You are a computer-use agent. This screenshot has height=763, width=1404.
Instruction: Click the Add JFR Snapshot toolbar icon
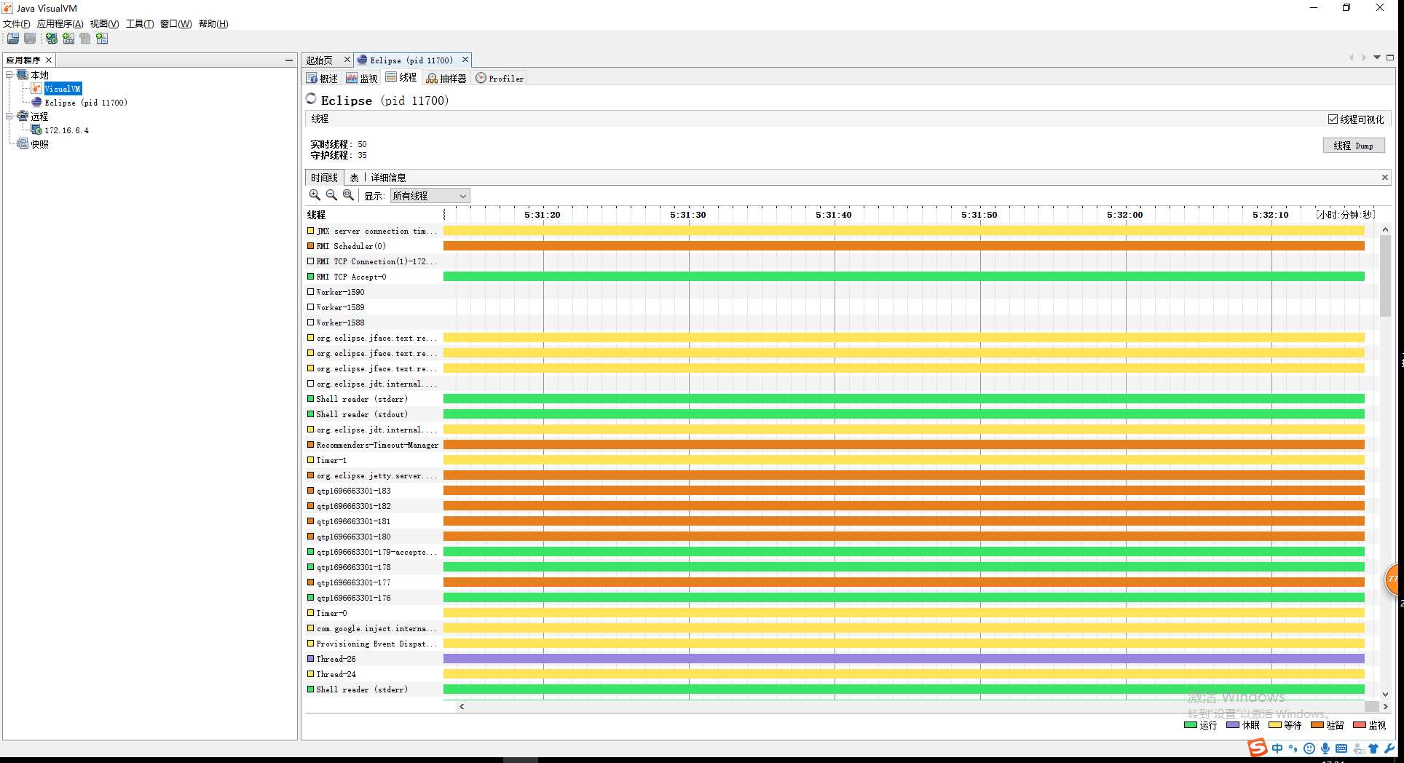click(102, 39)
